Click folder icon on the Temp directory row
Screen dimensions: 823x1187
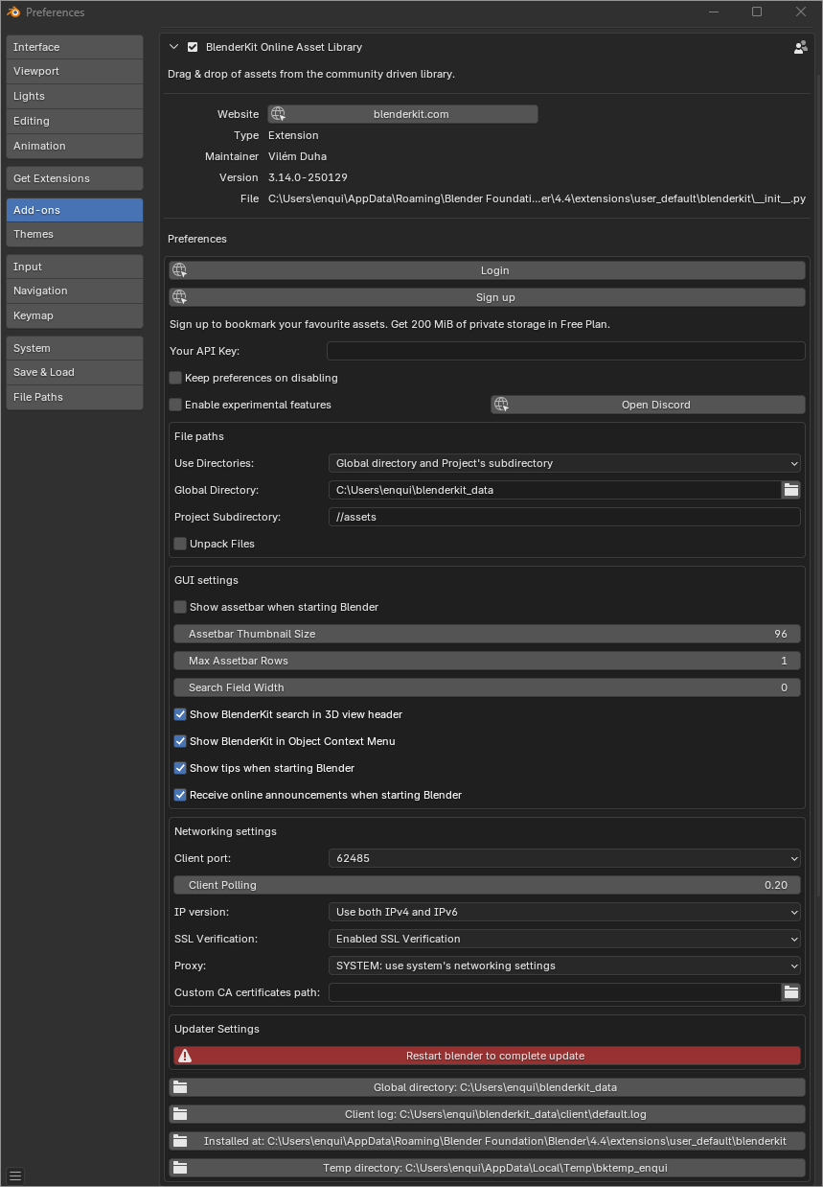point(180,1168)
